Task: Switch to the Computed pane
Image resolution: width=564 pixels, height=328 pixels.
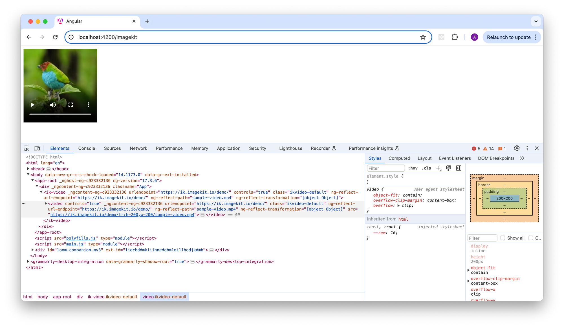Action: [399, 158]
